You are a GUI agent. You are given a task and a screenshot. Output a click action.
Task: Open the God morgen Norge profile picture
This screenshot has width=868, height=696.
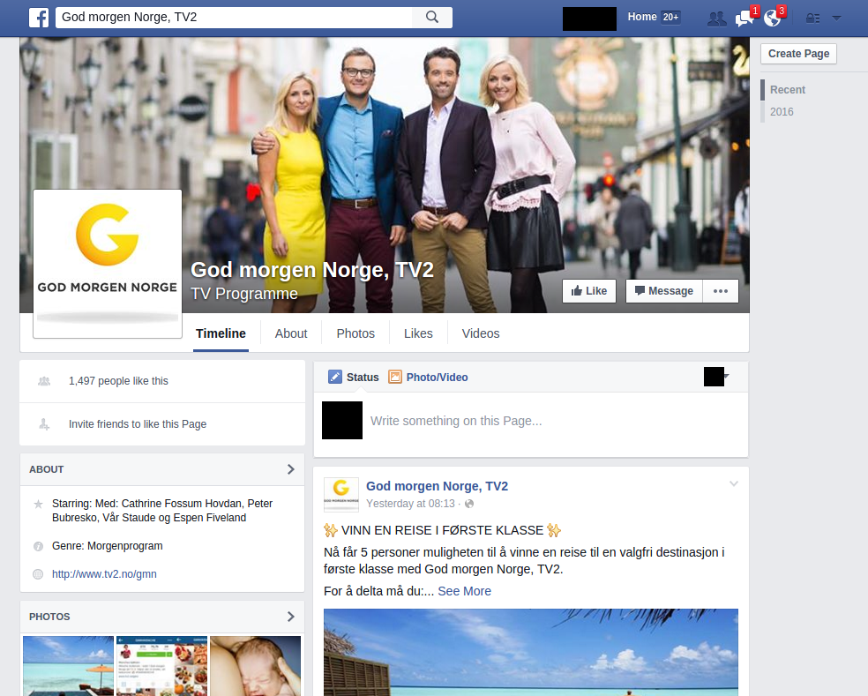pos(108,264)
